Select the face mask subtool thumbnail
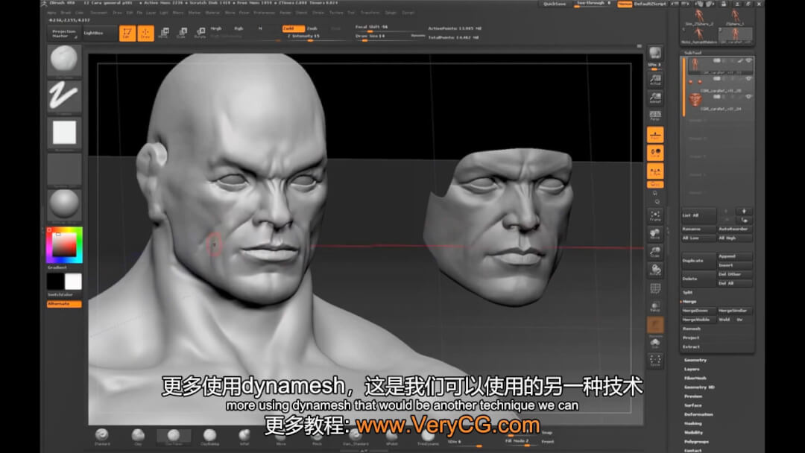 pyautogui.click(x=695, y=100)
